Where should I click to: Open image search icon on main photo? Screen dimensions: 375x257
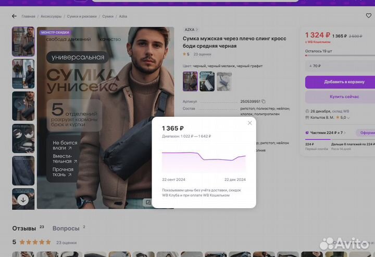148,202
